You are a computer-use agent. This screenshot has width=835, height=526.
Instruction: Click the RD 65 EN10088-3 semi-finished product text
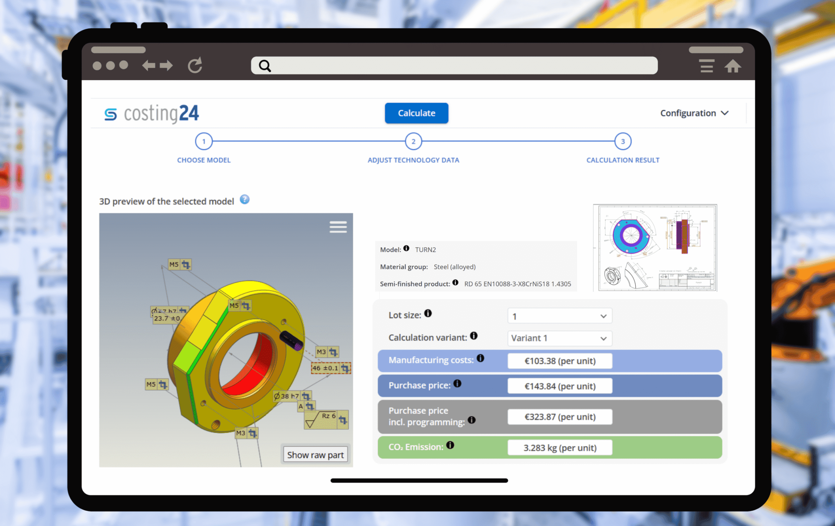pyautogui.click(x=517, y=284)
